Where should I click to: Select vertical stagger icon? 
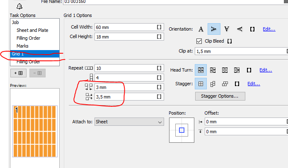click(x=213, y=84)
